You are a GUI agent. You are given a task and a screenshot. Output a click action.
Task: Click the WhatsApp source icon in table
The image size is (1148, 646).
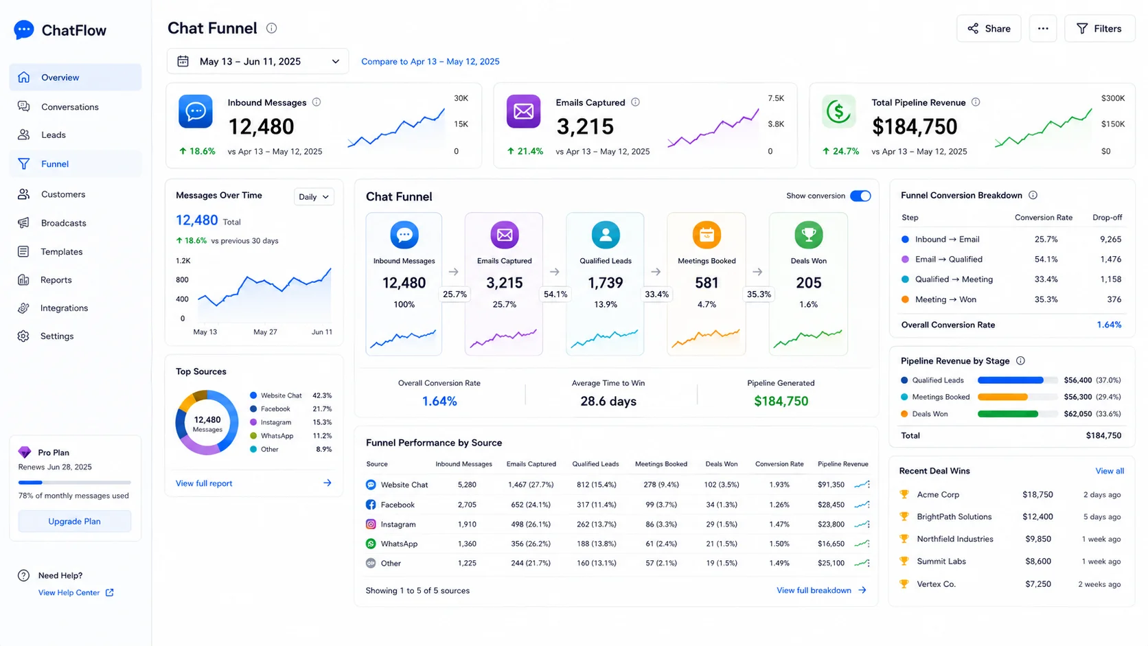click(x=371, y=544)
